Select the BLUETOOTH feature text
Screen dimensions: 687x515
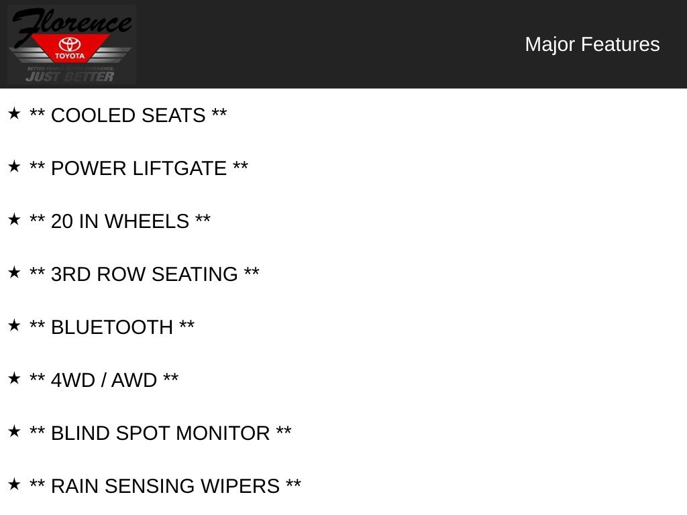tap(112, 327)
